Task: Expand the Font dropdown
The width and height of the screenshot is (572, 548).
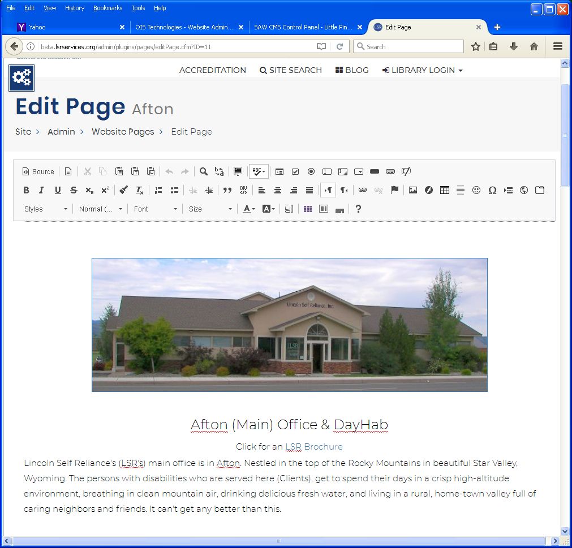Action: point(156,209)
